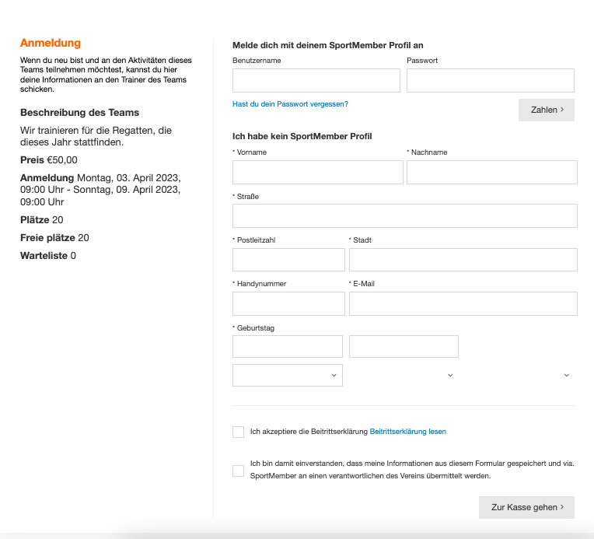The image size is (594, 539).
Task: Select the Handynummer field
Action: [x=288, y=304]
